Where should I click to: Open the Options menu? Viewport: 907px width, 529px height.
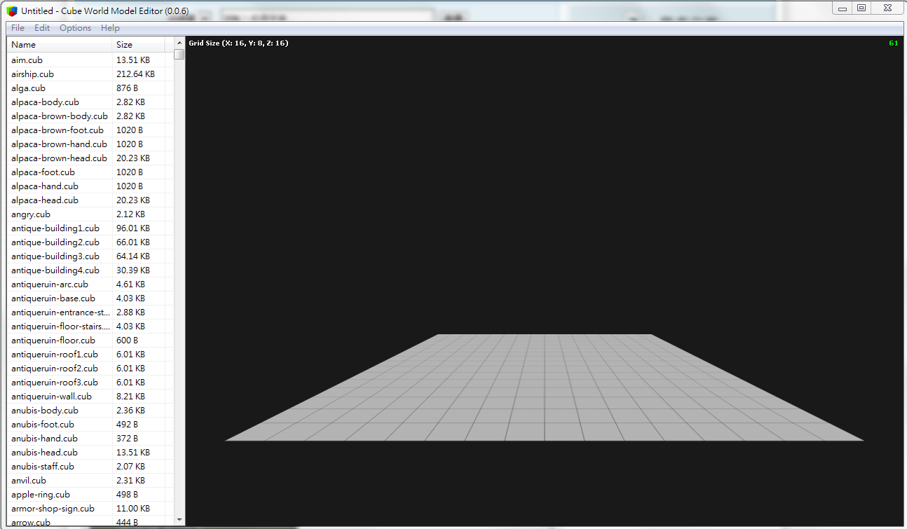(x=75, y=28)
